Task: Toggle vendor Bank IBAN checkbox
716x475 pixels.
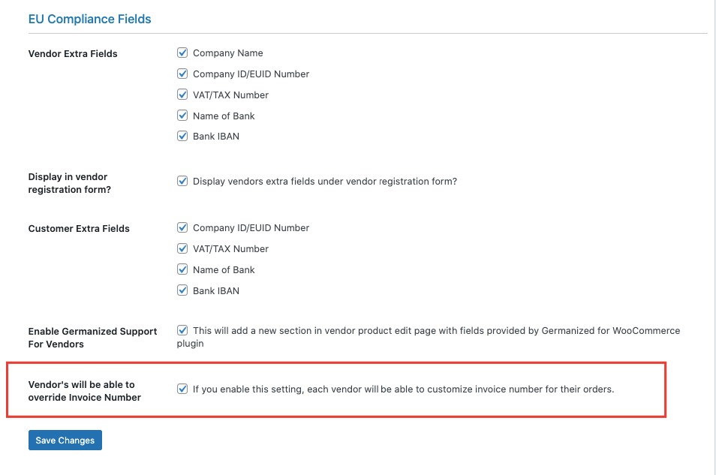Action: coord(182,136)
